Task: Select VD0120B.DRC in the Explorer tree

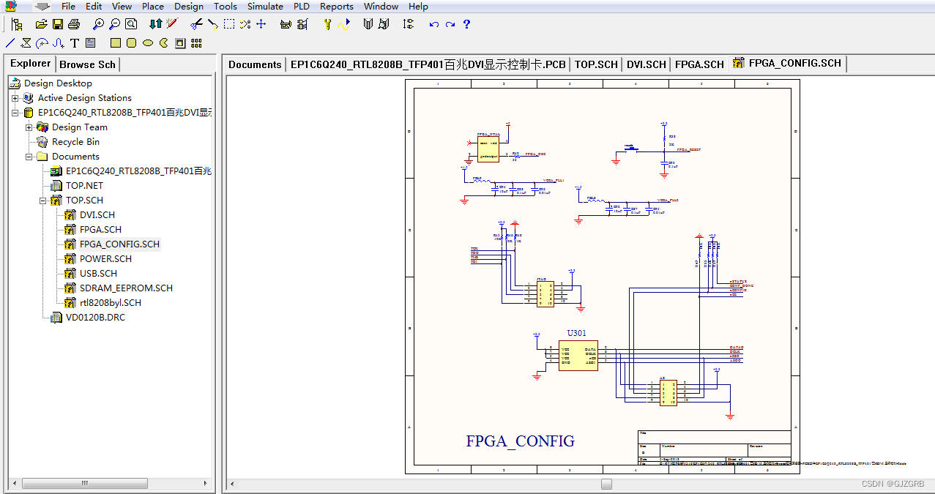Action: pyautogui.click(x=94, y=317)
